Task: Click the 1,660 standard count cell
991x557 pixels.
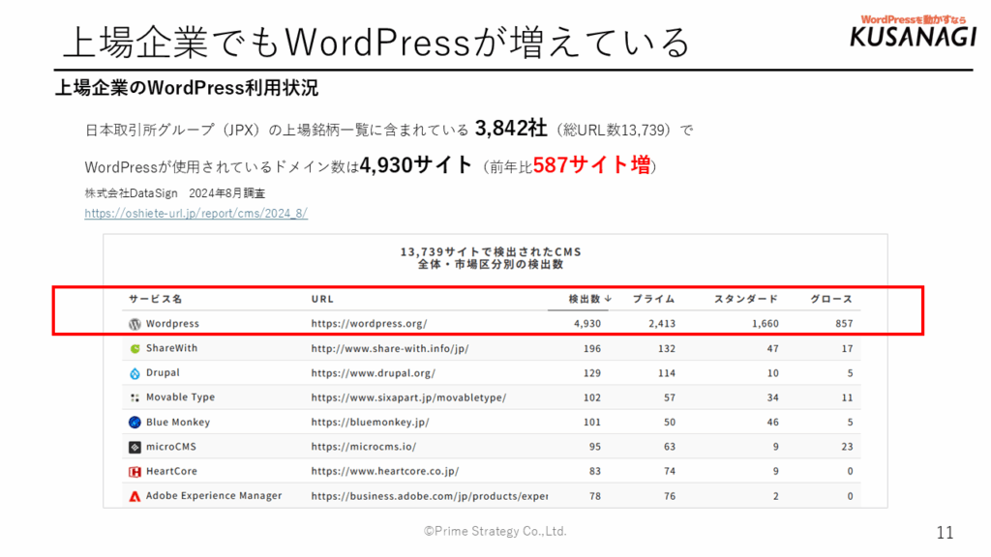Action: click(765, 324)
